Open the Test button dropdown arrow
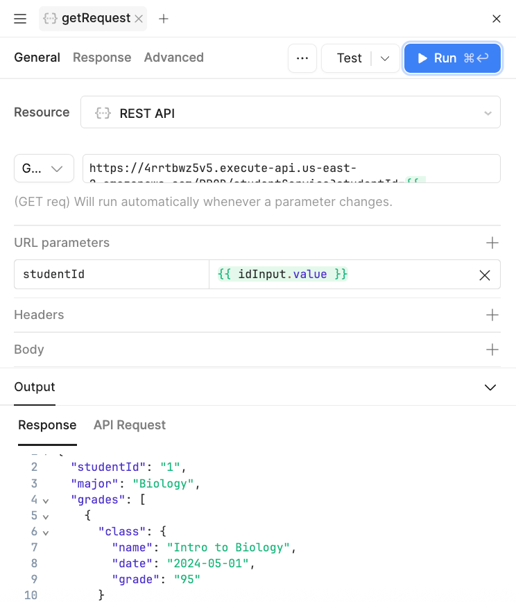Screen dimensions: 516x602 (385, 58)
